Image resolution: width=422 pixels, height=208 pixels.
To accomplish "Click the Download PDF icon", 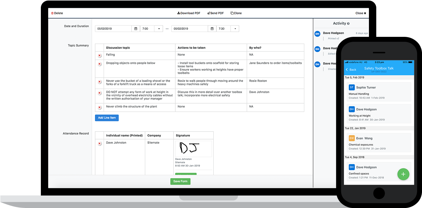I will 178,13.
